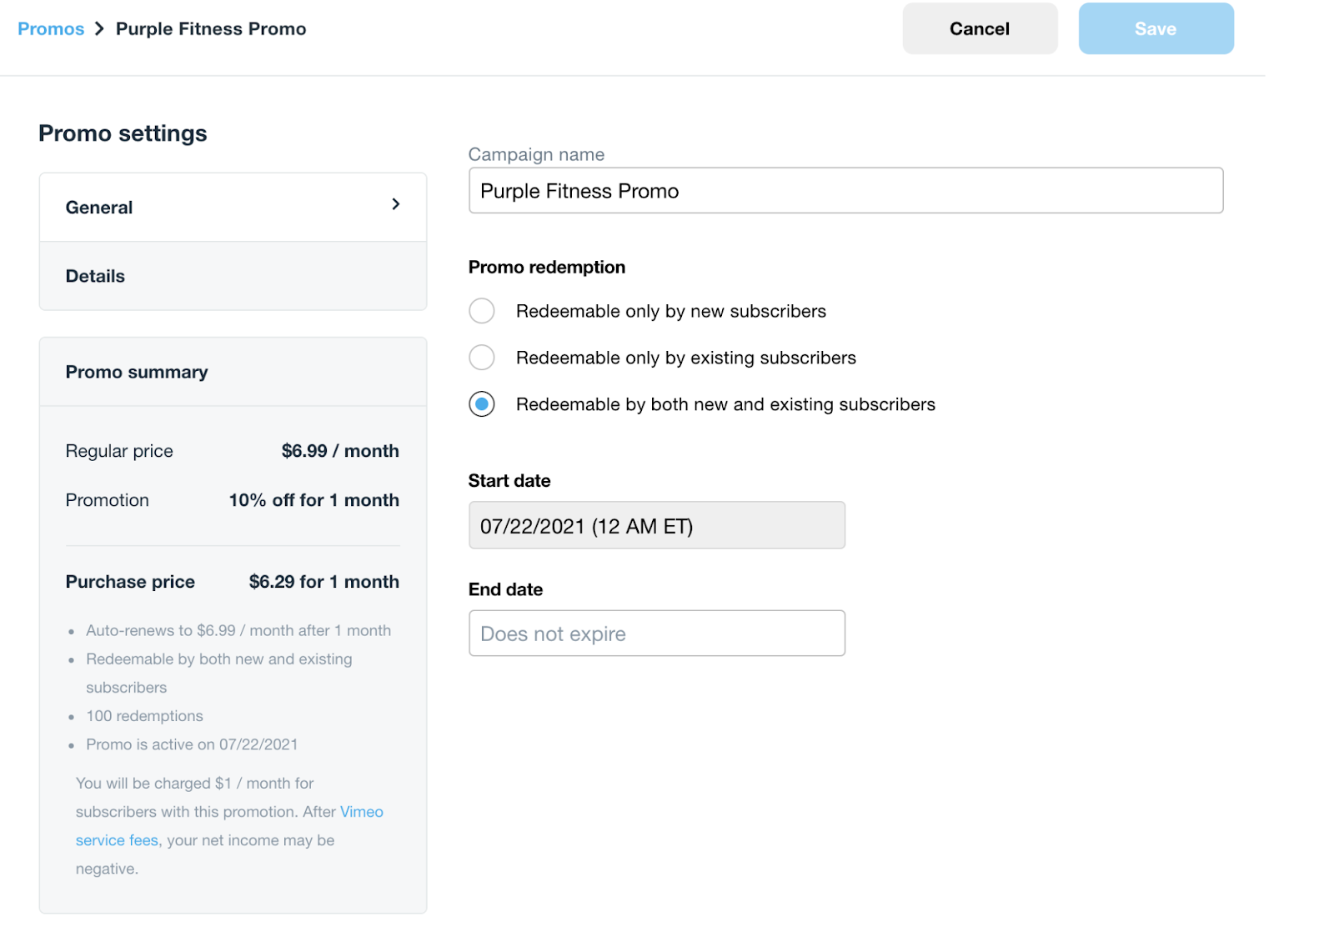
Task: Click the breadcrumb chevron after Promos
Action: [100, 29]
